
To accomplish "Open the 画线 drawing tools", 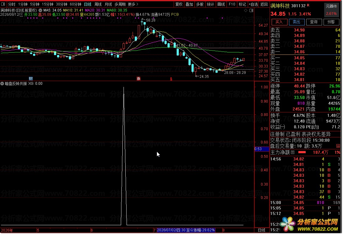I will point(221,4).
